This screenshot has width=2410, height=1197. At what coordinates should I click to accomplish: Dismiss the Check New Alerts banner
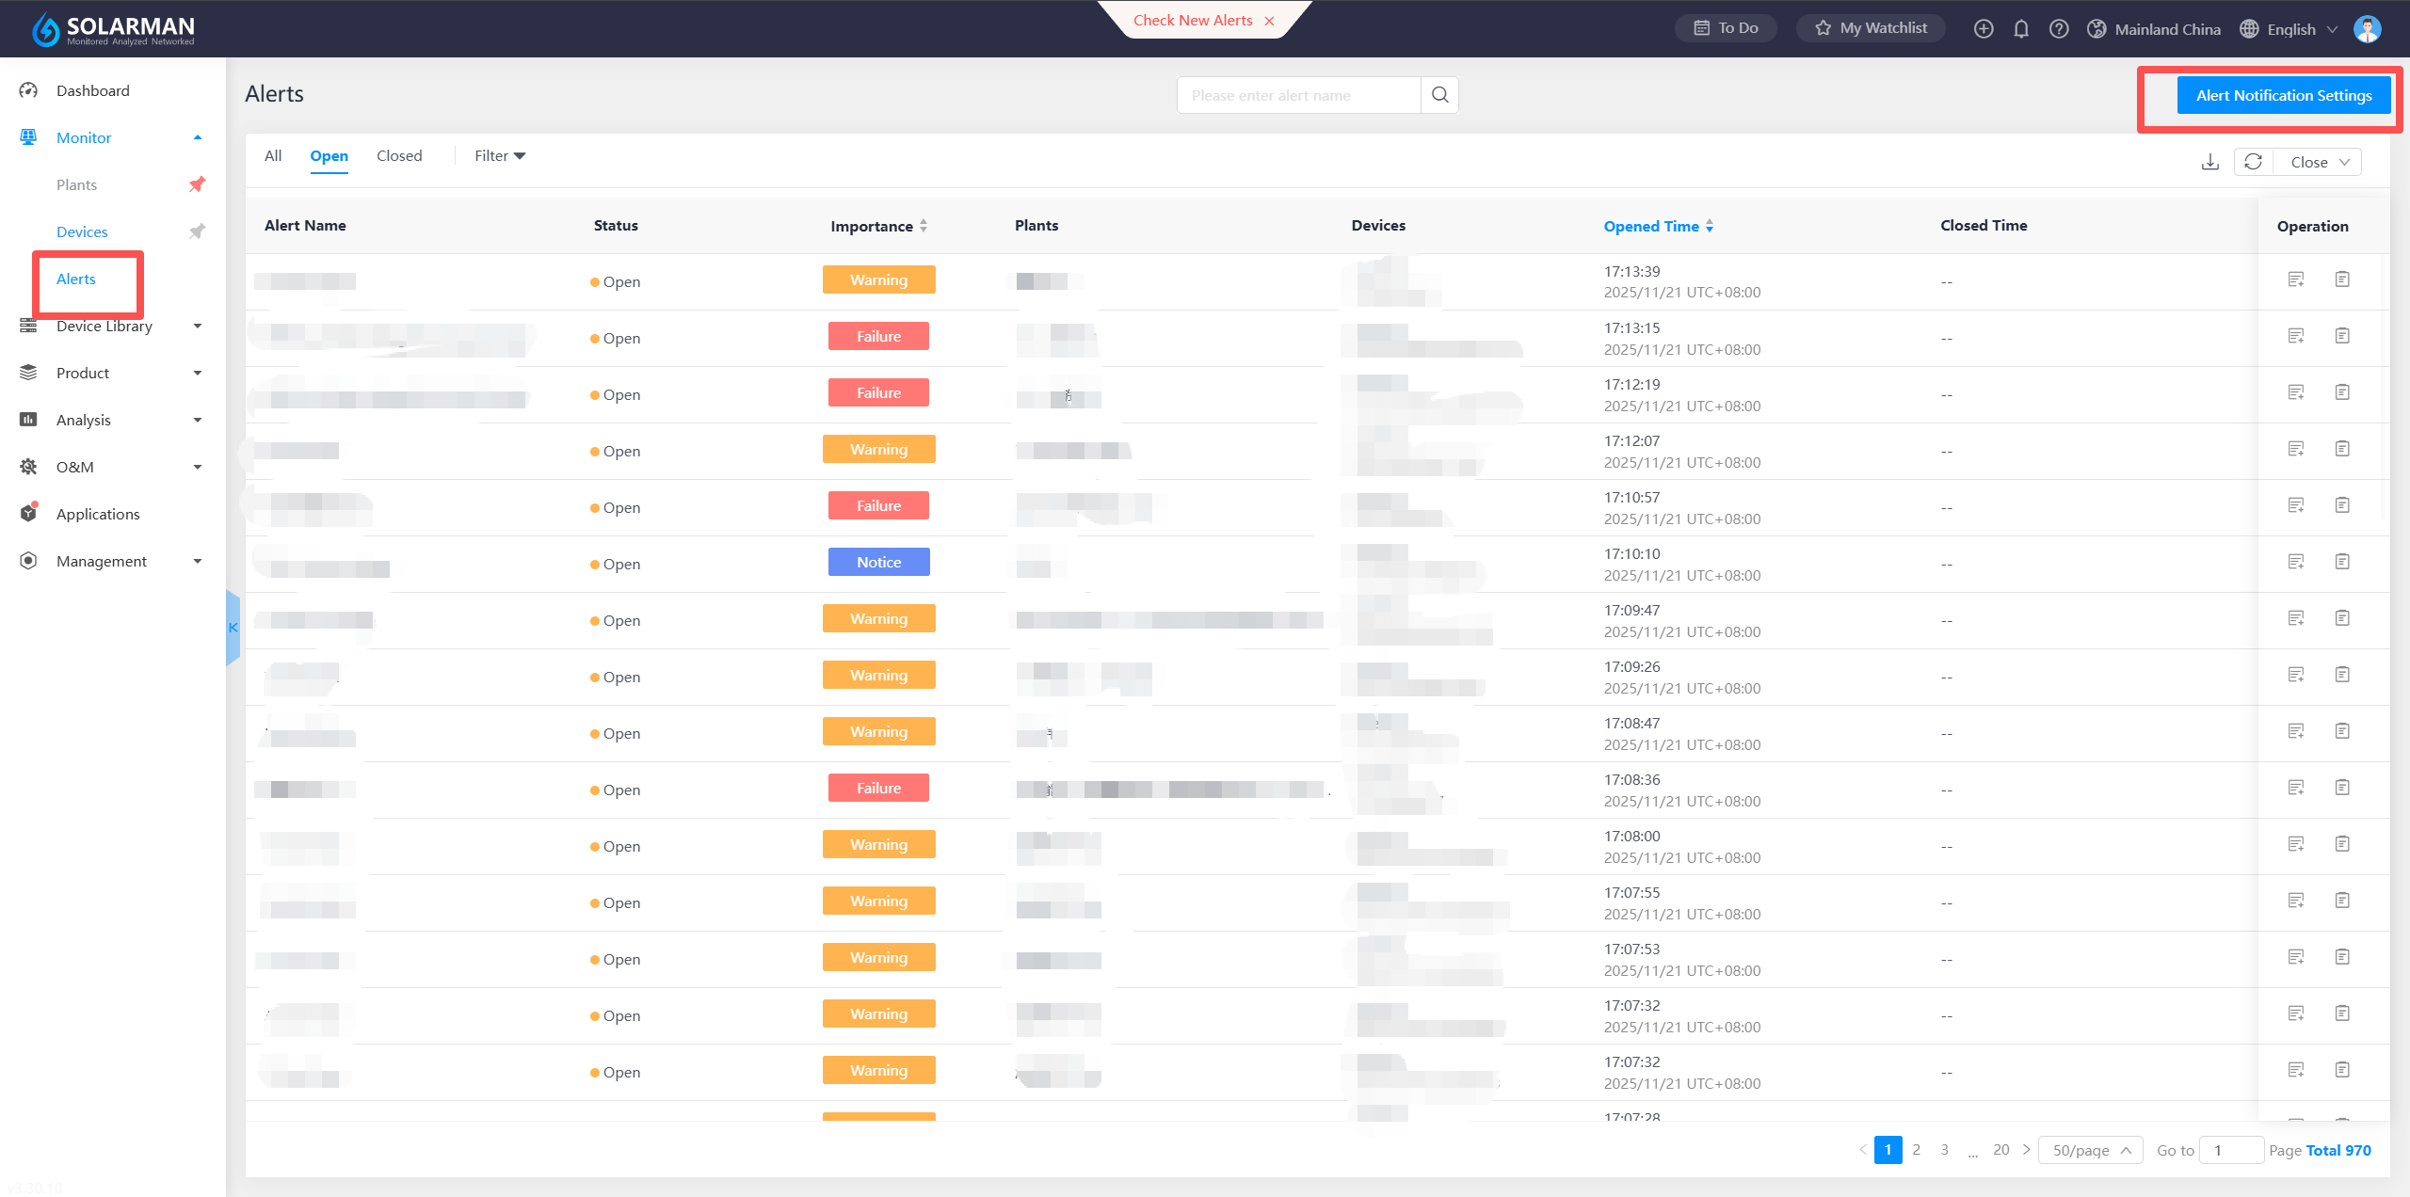pyautogui.click(x=1269, y=21)
